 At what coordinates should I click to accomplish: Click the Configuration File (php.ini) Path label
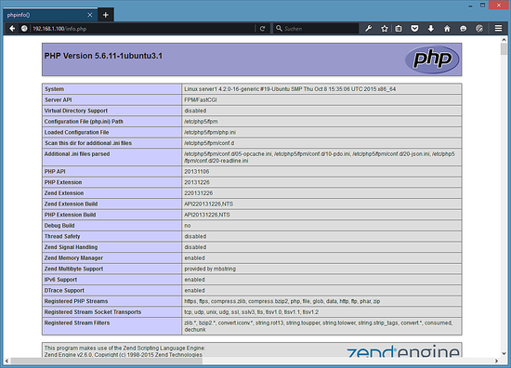tap(84, 121)
